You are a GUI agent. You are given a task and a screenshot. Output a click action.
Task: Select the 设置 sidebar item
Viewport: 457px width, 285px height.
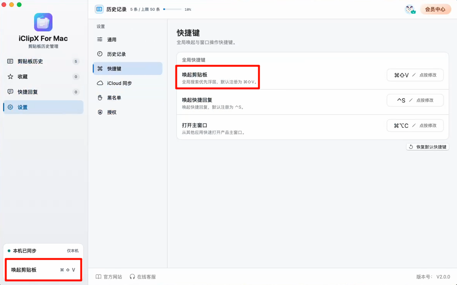pyautogui.click(x=43, y=107)
